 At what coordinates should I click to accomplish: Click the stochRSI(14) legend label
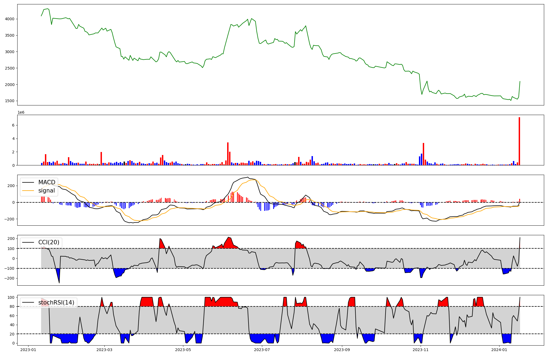(x=56, y=303)
